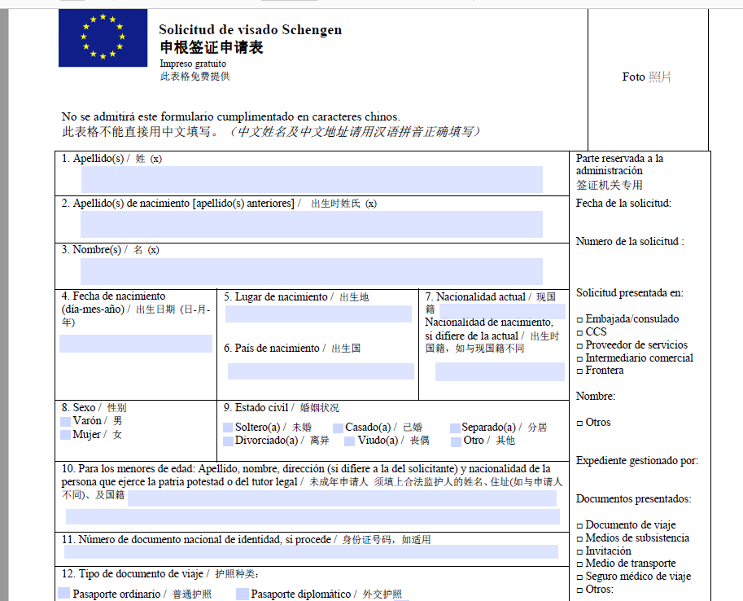Click the national identity document number field
The width and height of the screenshot is (743, 601).
click(311, 551)
